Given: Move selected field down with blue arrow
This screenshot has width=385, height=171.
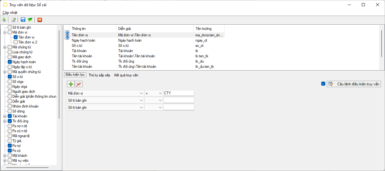Looking at the screenshot, I should pos(67,38).
